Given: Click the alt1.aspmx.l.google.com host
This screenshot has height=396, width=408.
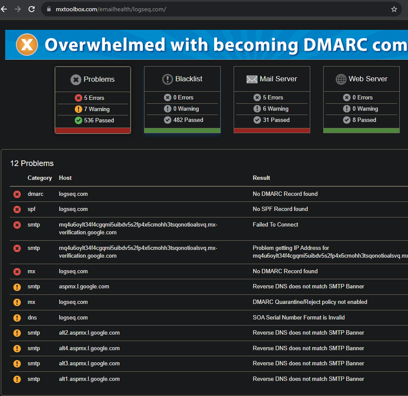Looking at the screenshot, I should [89, 379].
